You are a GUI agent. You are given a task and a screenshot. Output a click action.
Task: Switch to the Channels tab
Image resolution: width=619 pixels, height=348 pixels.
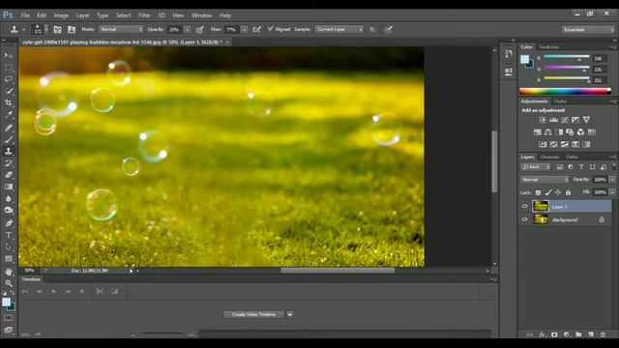pos(550,157)
